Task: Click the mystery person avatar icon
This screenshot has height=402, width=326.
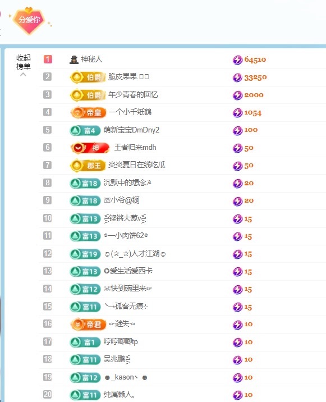Action: coord(74,60)
